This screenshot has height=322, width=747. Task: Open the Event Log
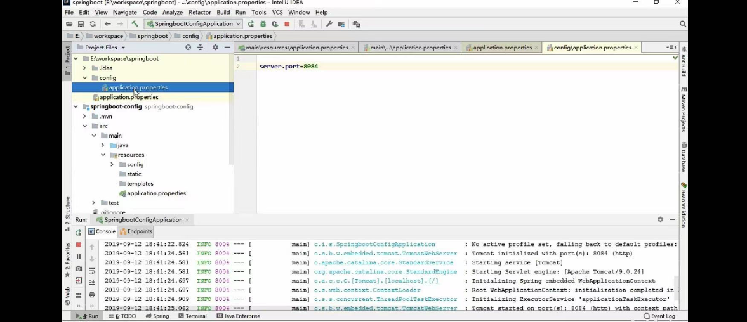pyautogui.click(x=659, y=316)
